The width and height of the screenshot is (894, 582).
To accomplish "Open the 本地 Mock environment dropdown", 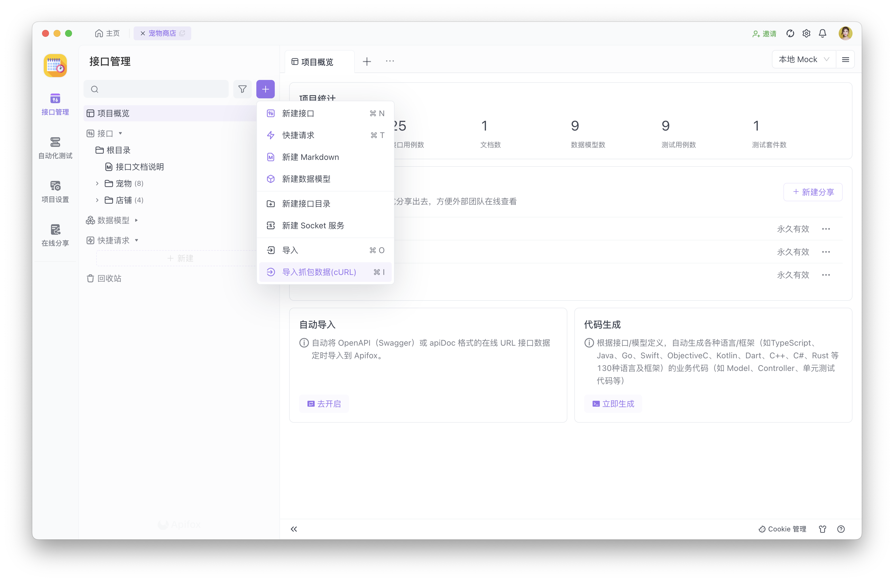I will tap(804, 59).
